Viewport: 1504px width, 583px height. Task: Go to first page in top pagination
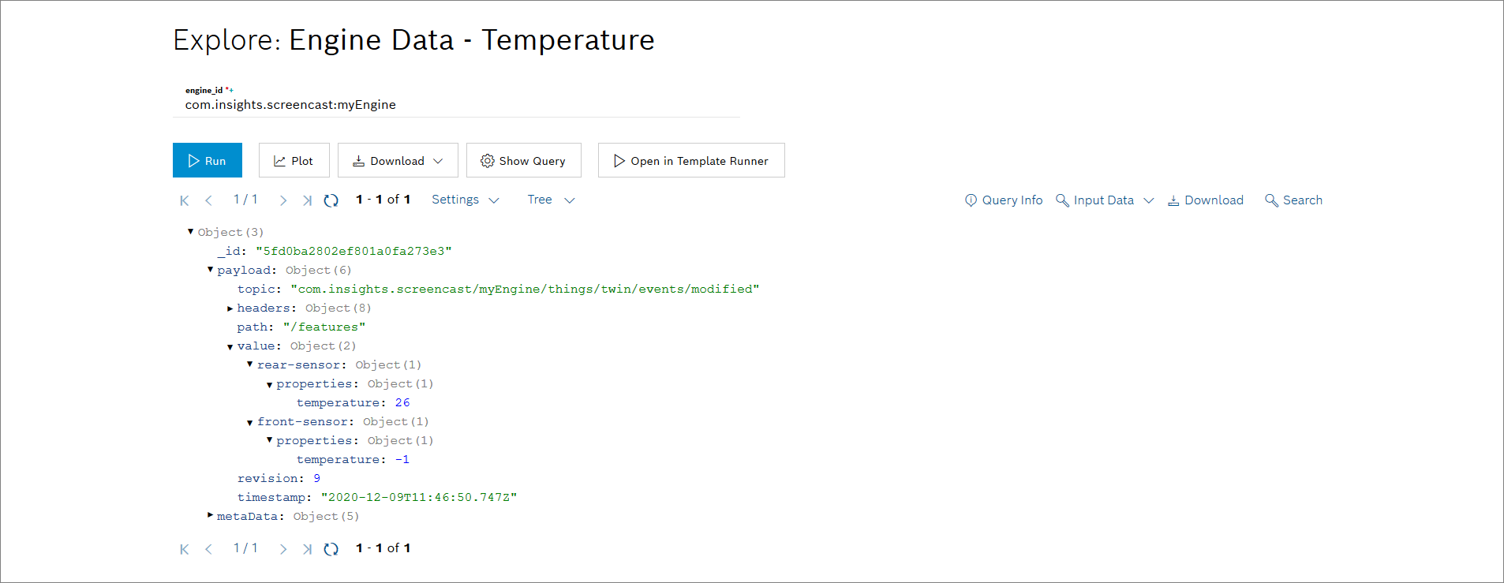(x=185, y=200)
